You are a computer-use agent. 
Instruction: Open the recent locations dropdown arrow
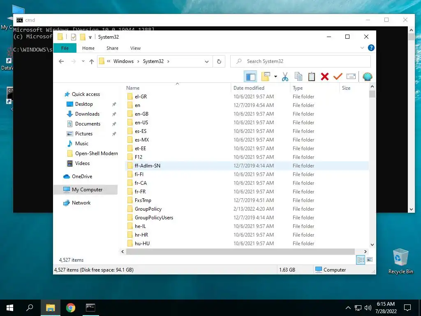coord(83,62)
